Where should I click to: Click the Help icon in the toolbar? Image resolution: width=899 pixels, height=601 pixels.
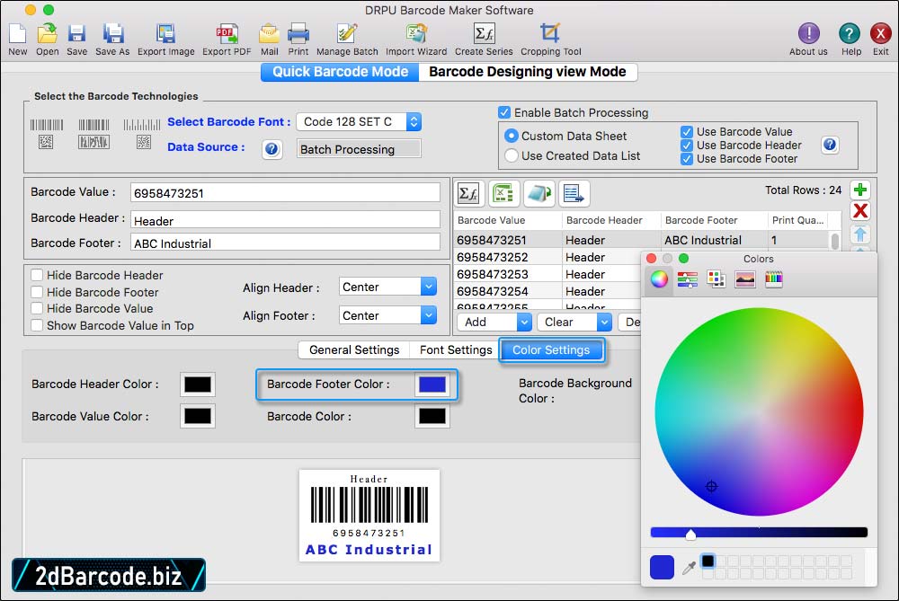pyautogui.click(x=850, y=34)
